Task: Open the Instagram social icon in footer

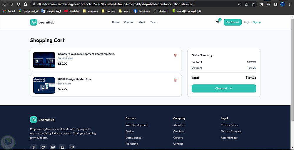Action: click(x=53, y=147)
